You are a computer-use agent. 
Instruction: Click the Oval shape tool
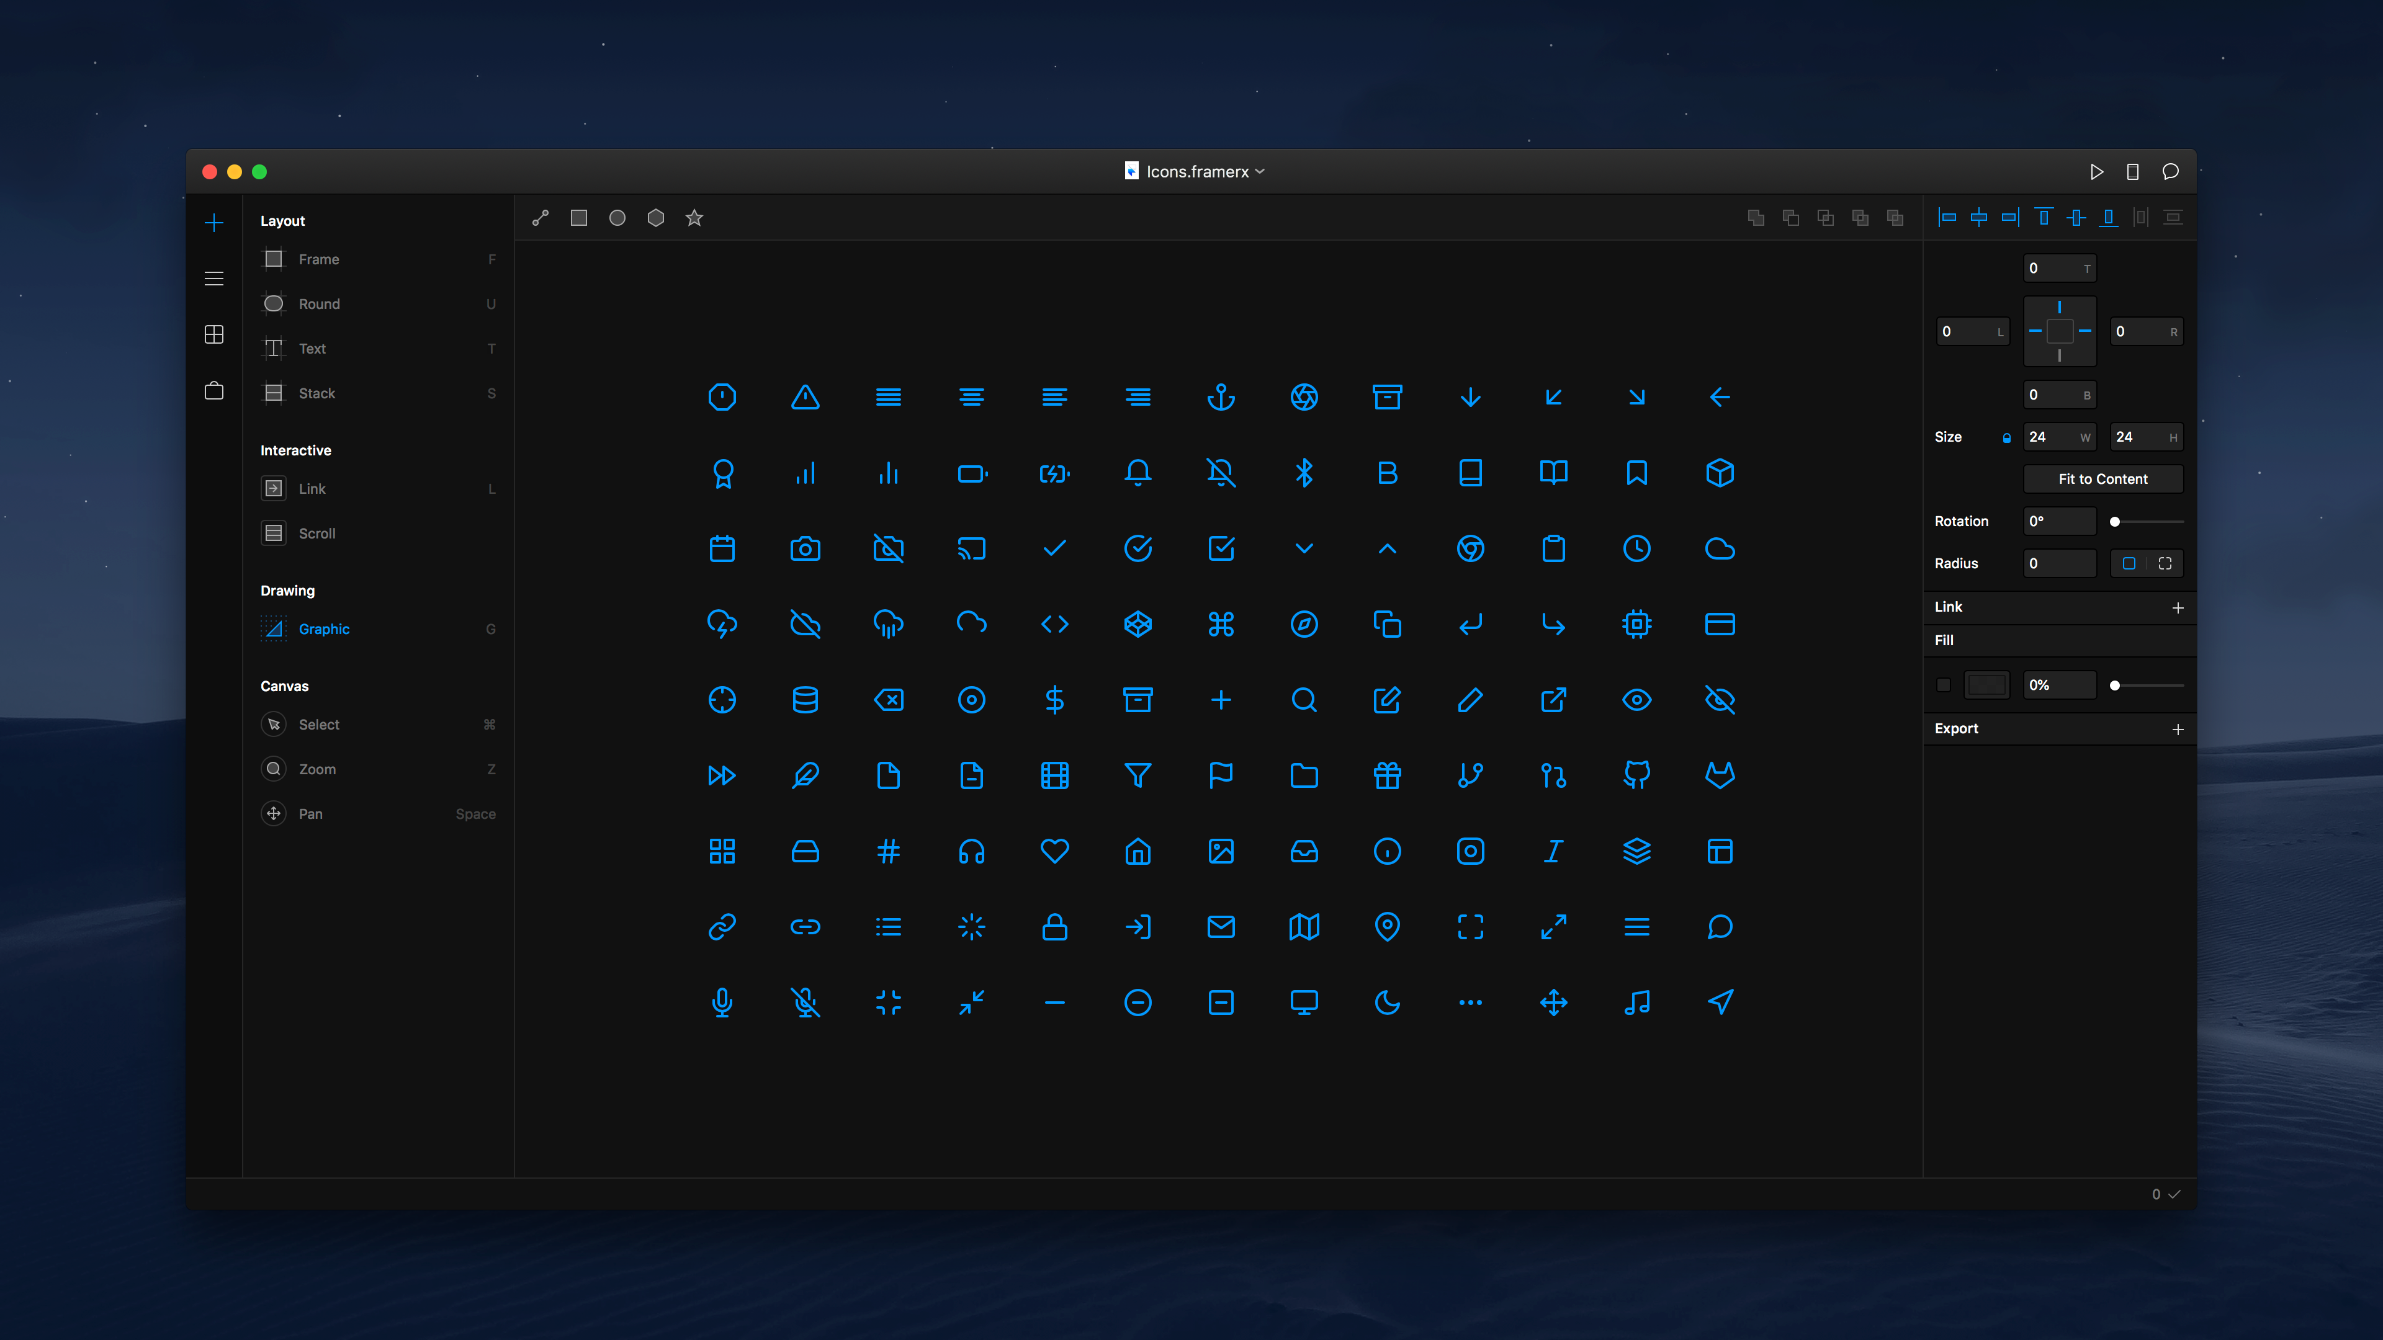click(617, 218)
